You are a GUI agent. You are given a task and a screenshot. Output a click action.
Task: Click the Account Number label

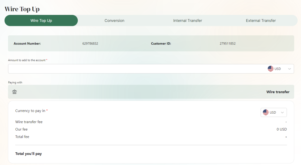coord(27,43)
